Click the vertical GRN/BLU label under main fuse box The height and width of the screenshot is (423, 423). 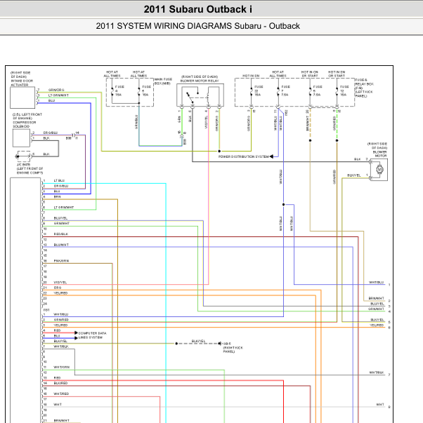coord(136,122)
